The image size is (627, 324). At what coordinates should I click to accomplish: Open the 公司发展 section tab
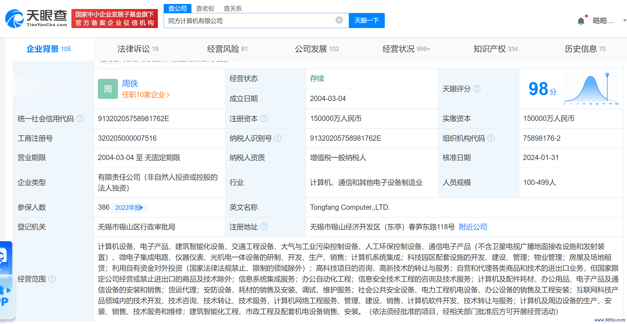click(x=317, y=49)
